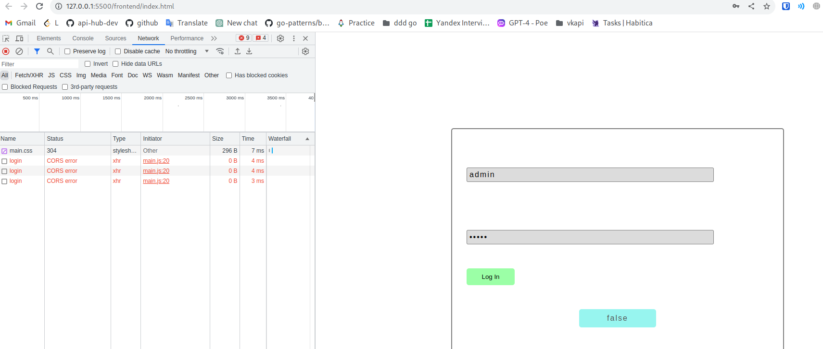823x349 pixels.
Task: Filter requests by CSS type
Action: pos(65,75)
